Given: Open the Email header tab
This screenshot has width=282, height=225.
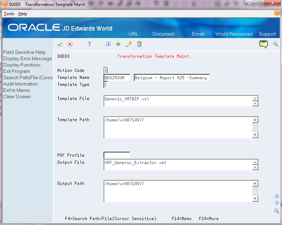Looking at the screenshot, I should tap(198, 34).
